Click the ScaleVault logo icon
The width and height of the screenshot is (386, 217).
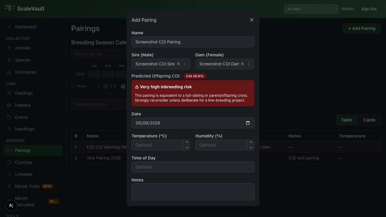tap(10, 9)
